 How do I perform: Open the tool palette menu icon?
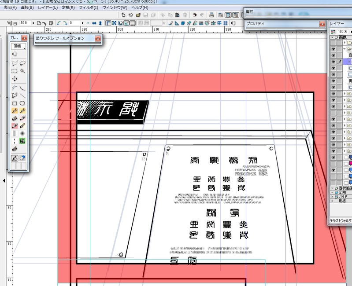[x=15, y=54]
